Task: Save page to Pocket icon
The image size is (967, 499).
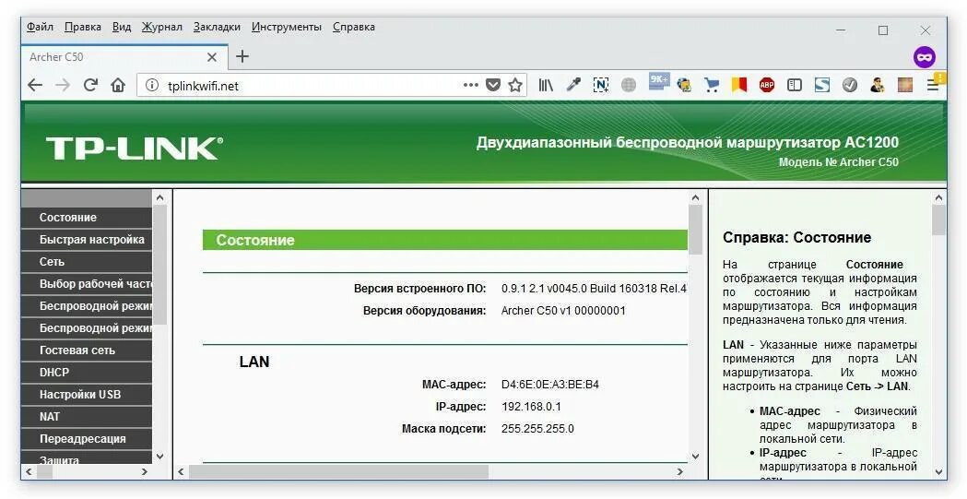Action: [493, 85]
